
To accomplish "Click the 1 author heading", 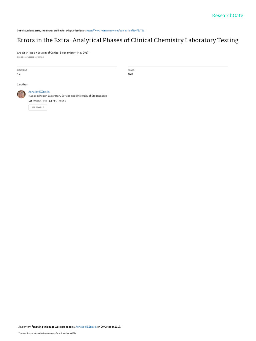I will pos(23,84).
